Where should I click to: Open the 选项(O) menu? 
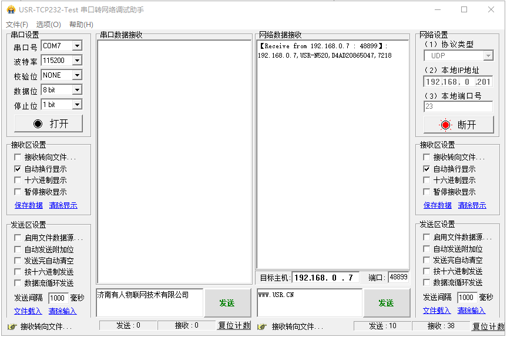pyautogui.click(x=49, y=25)
